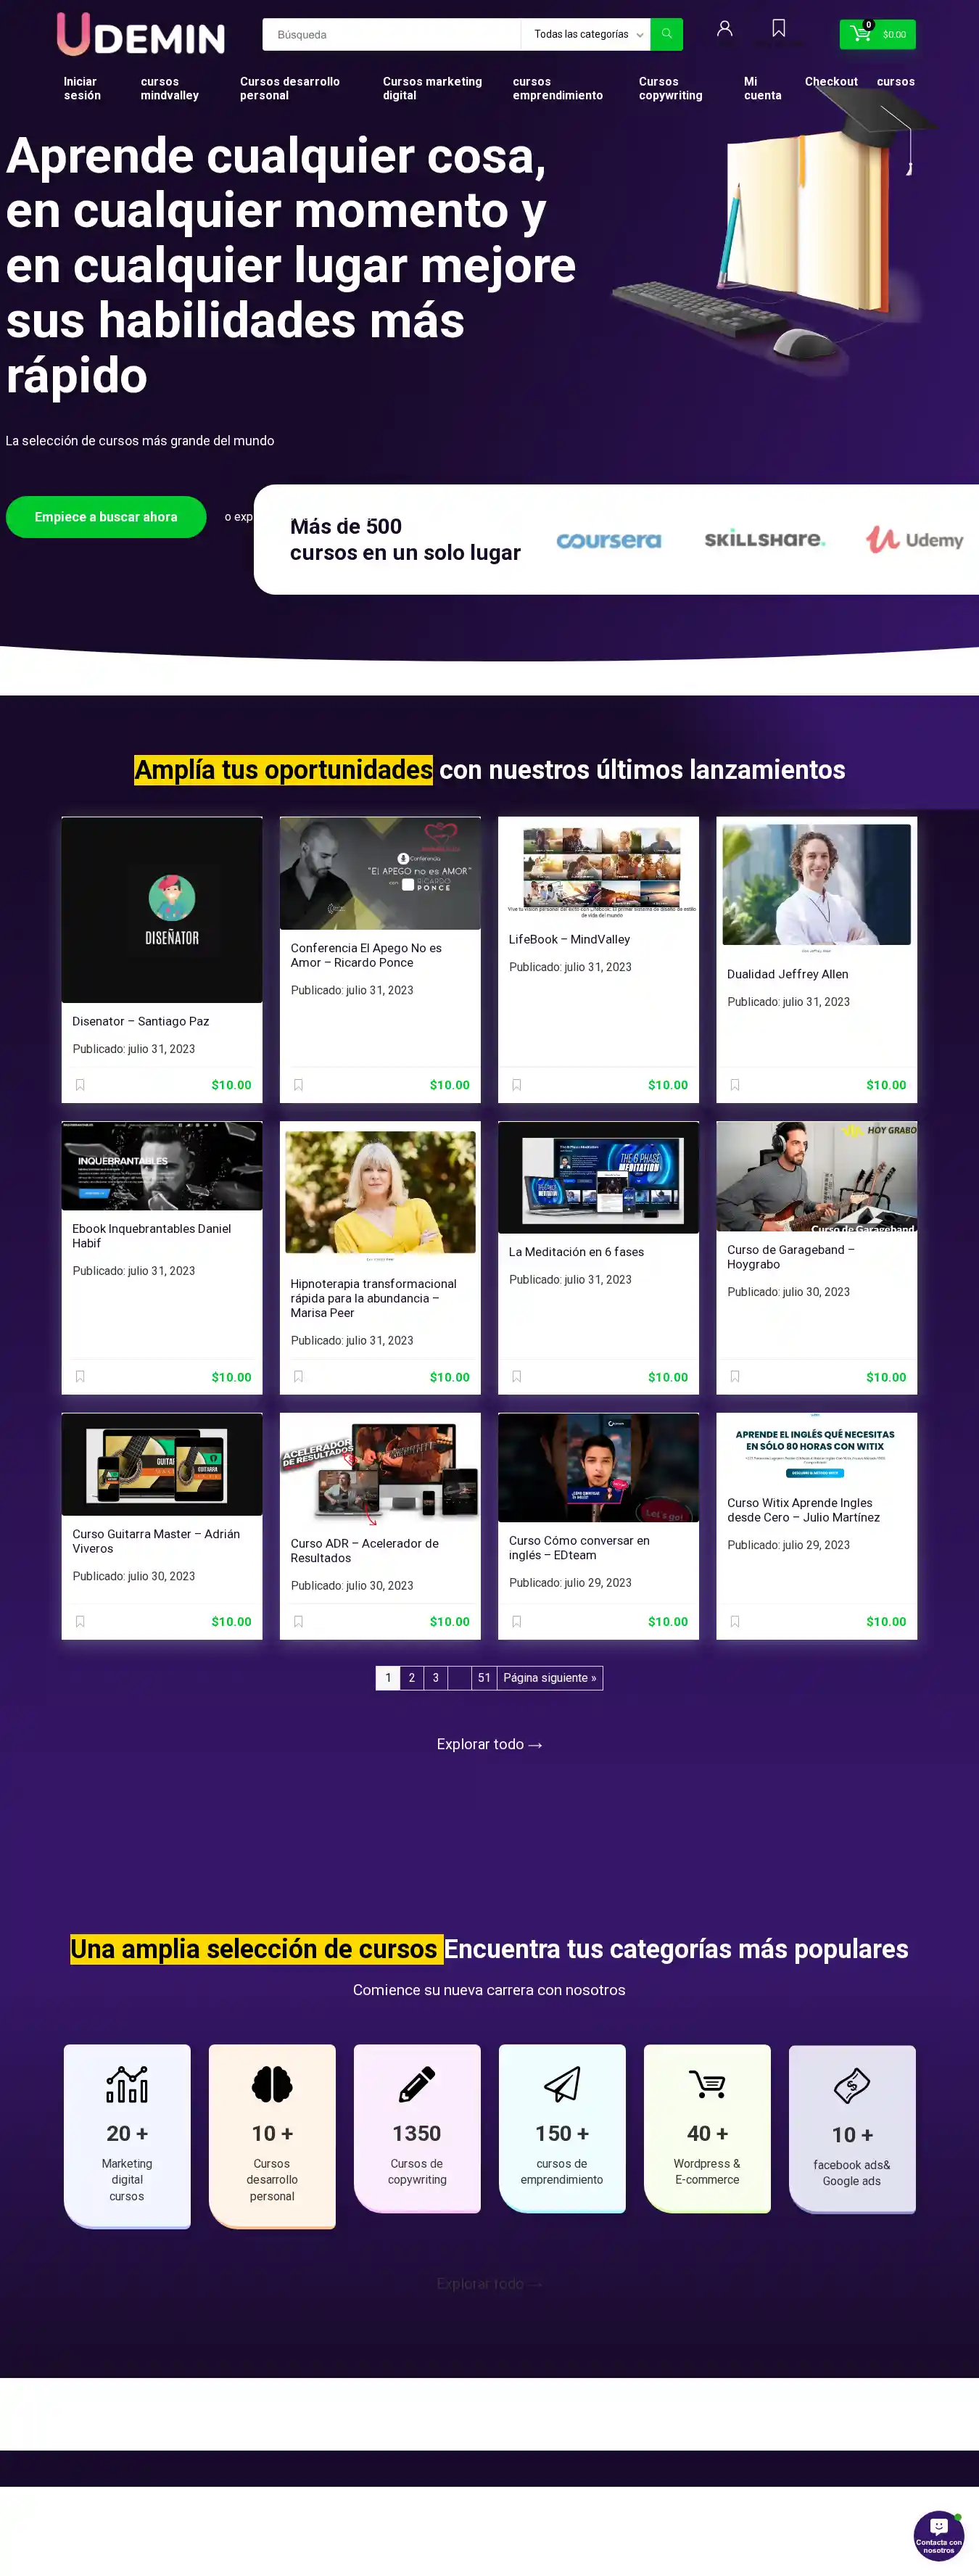The height and width of the screenshot is (2576, 979).
Task: Open the cursos de emprendimiento paper-plane card
Action: click(562, 2127)
